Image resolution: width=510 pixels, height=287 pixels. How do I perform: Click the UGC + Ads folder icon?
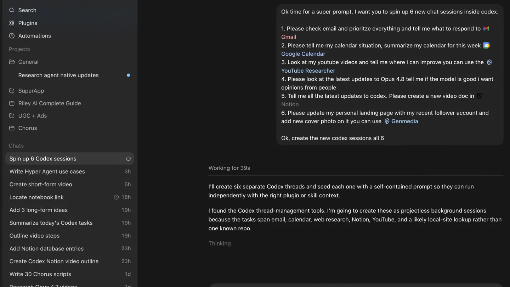[12, 116]
